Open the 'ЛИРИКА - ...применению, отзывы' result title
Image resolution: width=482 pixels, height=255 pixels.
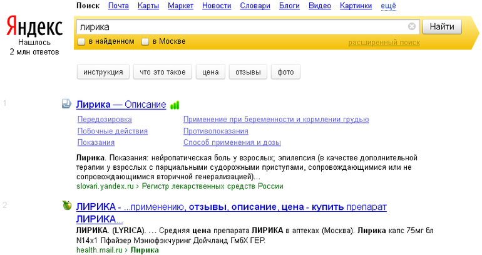[x=231, y=213]
